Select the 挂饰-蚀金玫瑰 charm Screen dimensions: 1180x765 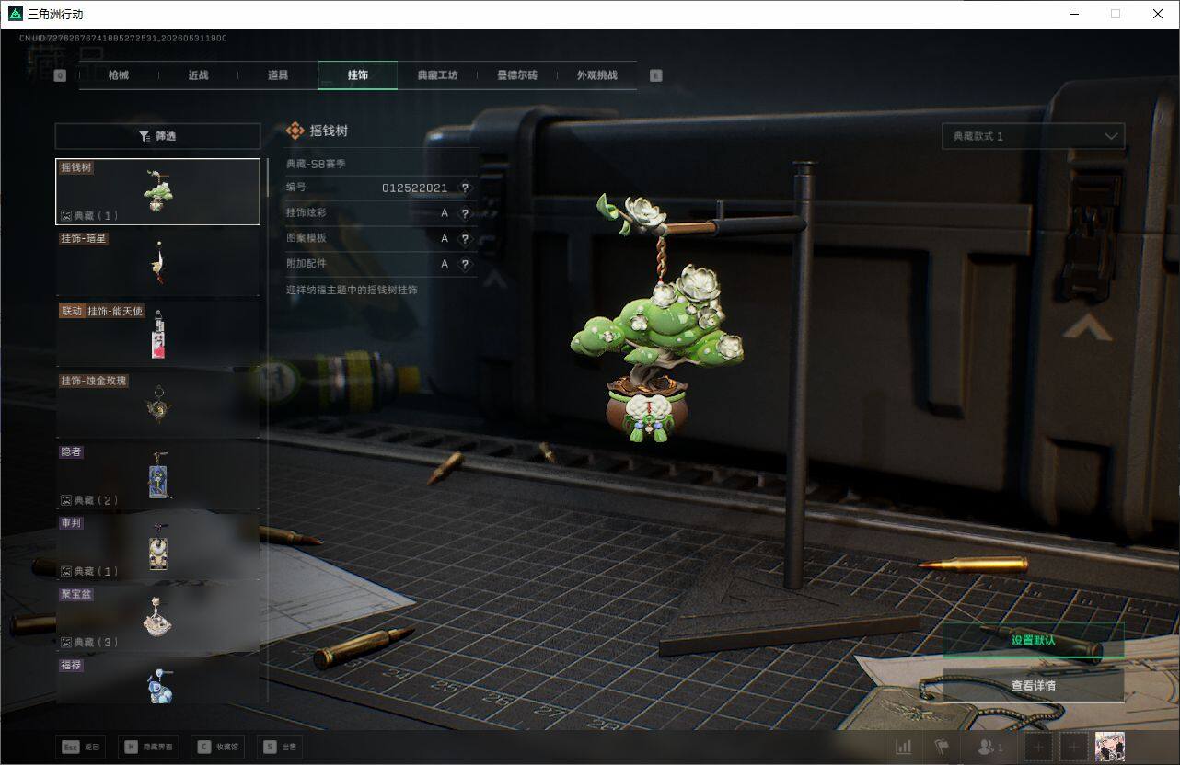(x=157, y=405)
